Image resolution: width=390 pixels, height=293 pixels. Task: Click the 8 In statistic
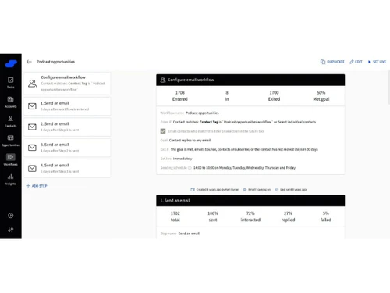227,96
